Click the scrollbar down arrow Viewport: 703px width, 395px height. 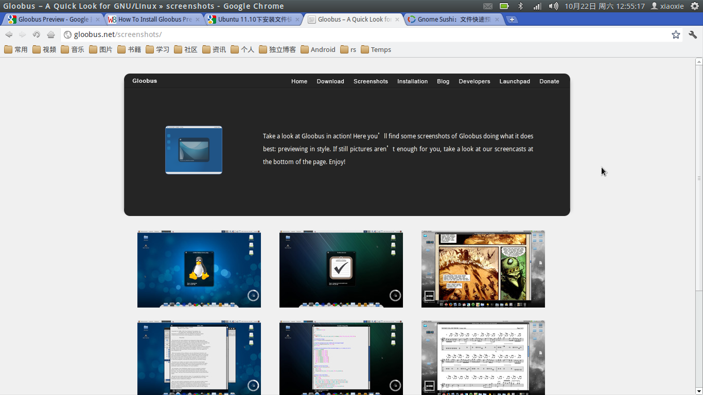(699, 391)
